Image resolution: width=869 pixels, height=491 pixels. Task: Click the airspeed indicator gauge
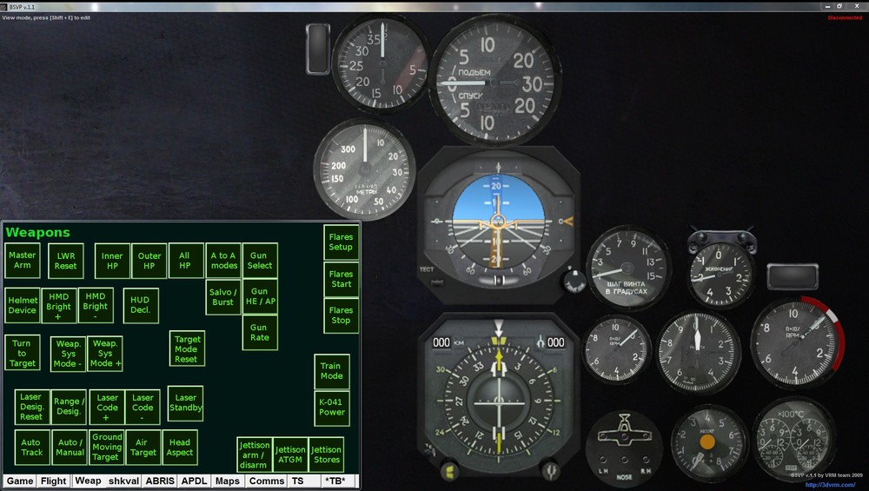381,64
